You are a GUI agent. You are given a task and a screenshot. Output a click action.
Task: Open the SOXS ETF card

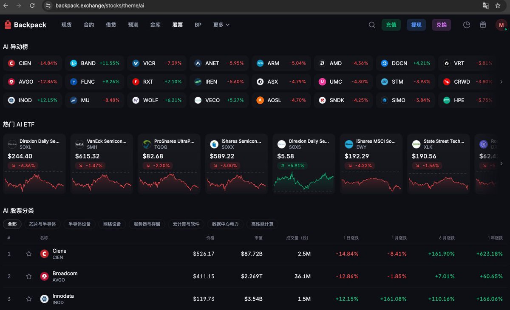(304, 164)
